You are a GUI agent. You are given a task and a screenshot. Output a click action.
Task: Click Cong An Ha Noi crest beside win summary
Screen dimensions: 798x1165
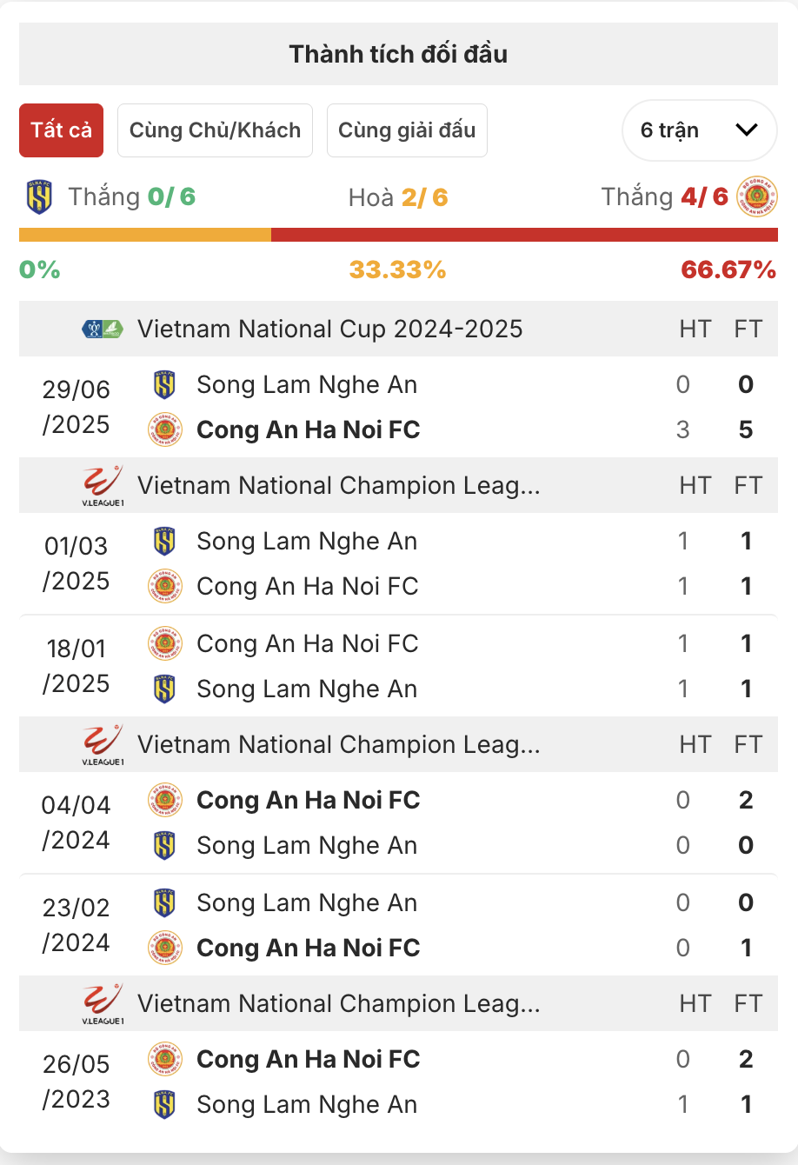(756, 196)
